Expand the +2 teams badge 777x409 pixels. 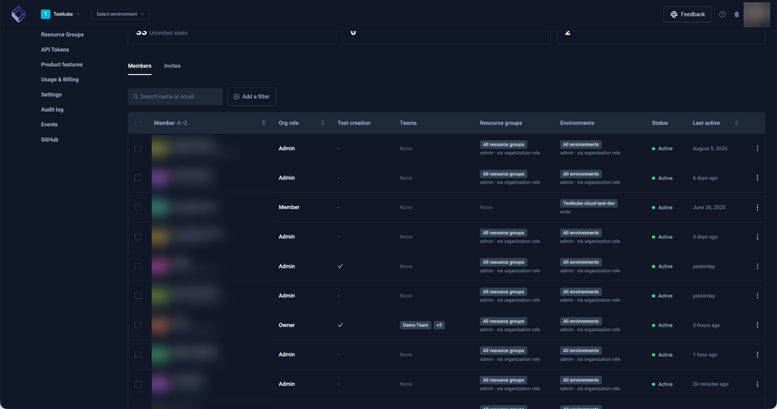[x=439, y=325]
